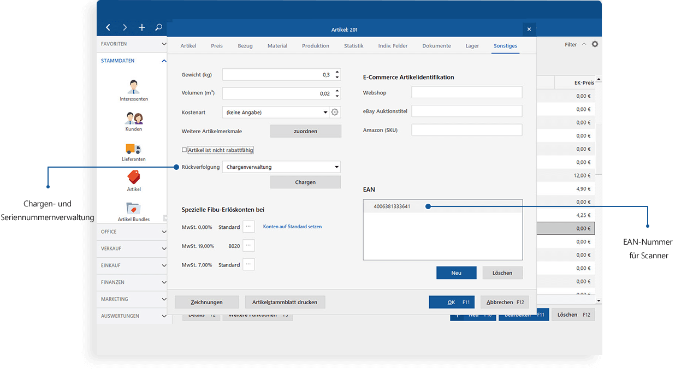Image resolution: width=699 pixels, height=373 pixels.
Task: Expand the MARKETING sidebar section
Action: coord(164,299)
